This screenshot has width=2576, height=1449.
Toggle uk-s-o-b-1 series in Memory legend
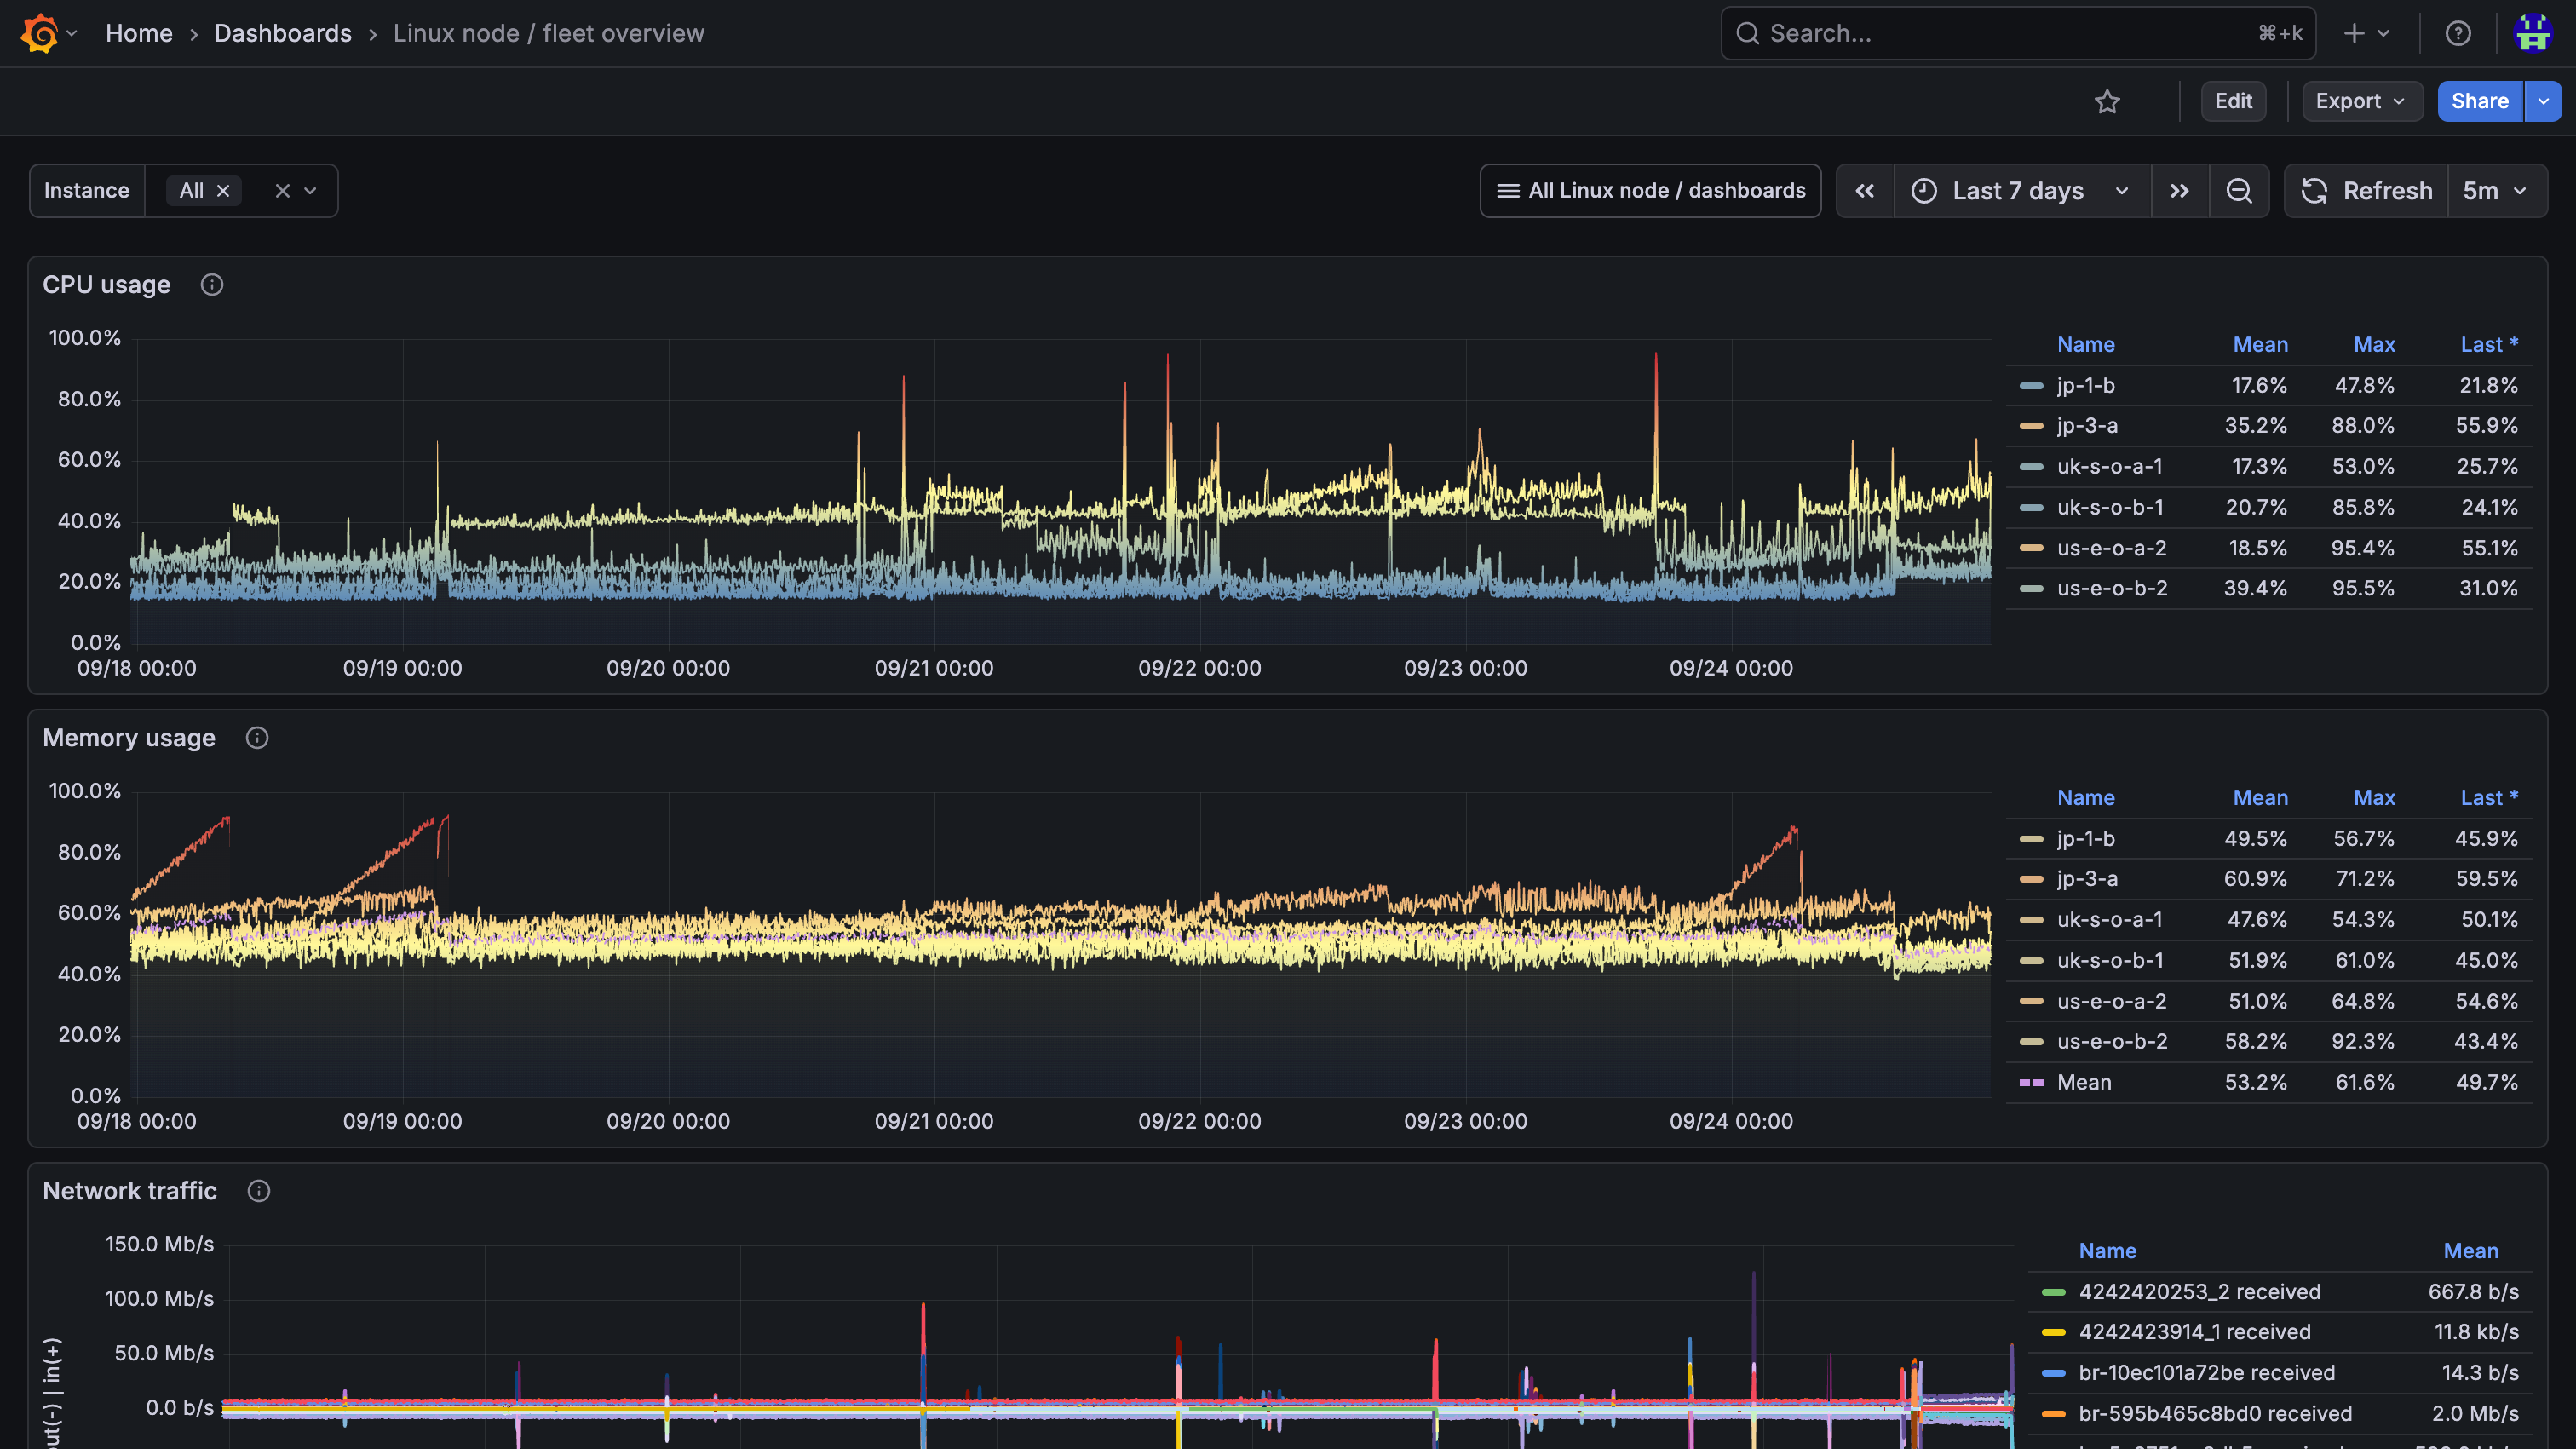coord(2110,961)
